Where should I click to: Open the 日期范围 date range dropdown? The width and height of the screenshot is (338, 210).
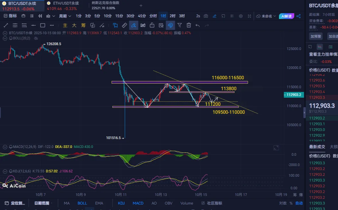tap(43, 203)
